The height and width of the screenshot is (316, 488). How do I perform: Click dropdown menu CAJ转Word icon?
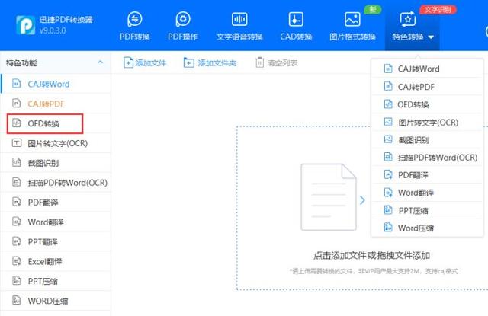pyautogui.click(x=388, y=69)
